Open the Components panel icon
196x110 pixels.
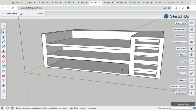point(192,29)
